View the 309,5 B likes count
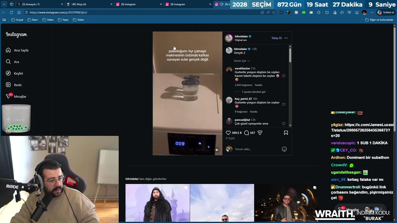 coord(237,133)
